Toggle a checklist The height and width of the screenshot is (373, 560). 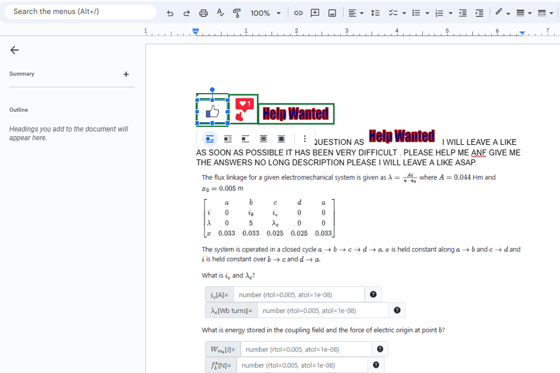394,13
